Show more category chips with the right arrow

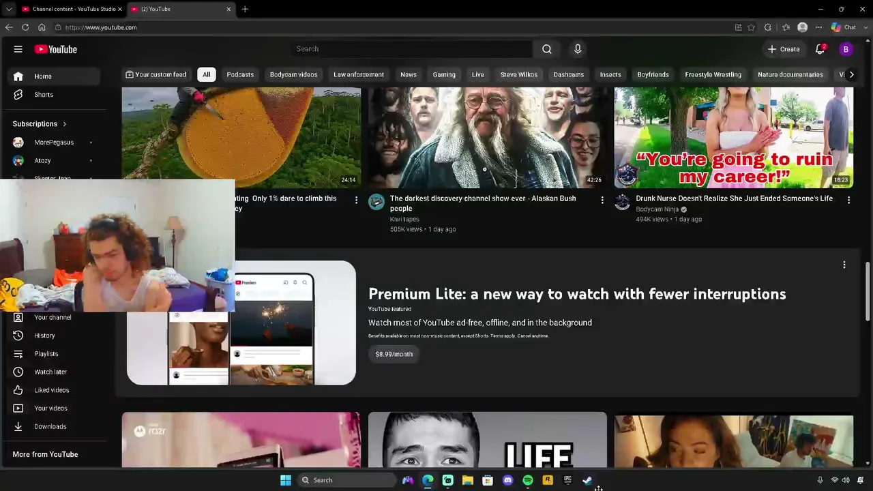click(x=851, y=74)
